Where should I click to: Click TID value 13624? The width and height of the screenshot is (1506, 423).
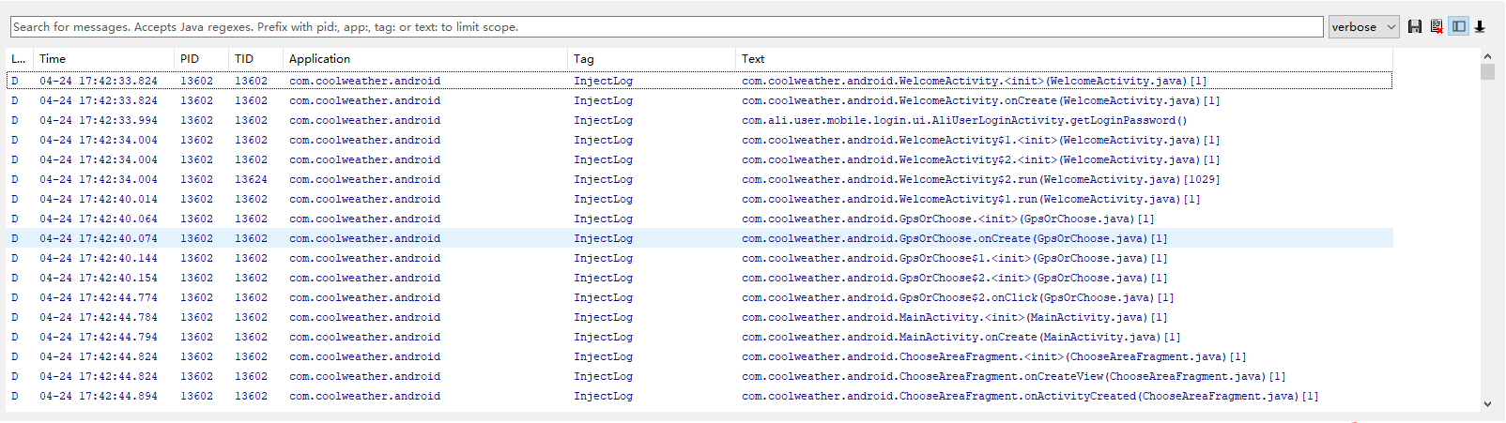[251, 179]
